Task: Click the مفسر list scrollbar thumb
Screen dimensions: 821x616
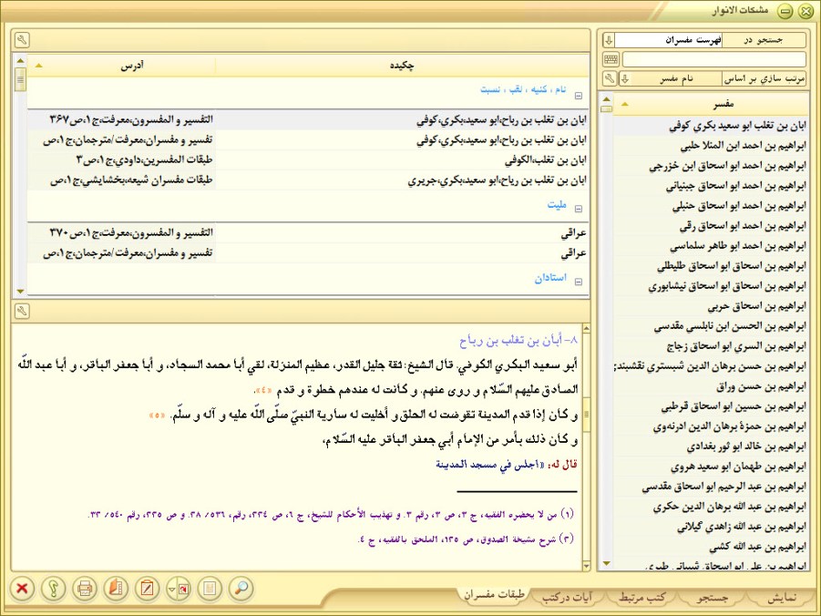Action: pyautogui.click(x=606, y=108)
